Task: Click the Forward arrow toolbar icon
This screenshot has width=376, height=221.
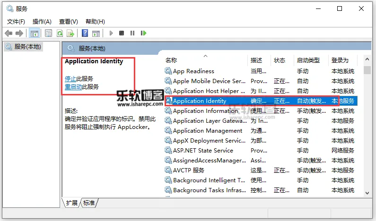Action: click(19, 33)
